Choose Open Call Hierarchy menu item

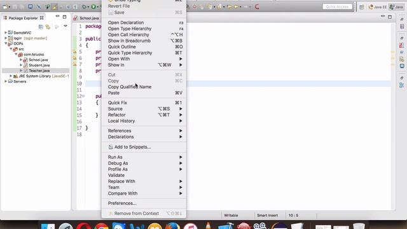point(144,34)
